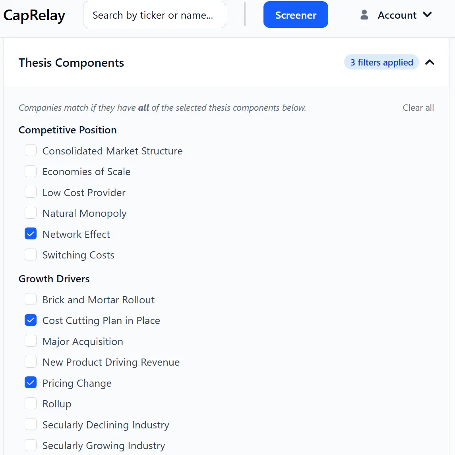This screenshot has width=455, height=455.
Task: Uncheck the Network Effect filter
Action: (31, 234)
